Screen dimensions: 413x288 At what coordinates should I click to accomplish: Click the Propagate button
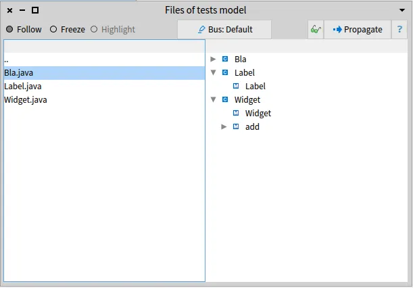click(358, 29)
